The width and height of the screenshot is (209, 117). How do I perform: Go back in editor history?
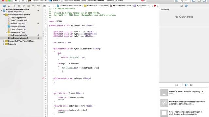49,6
